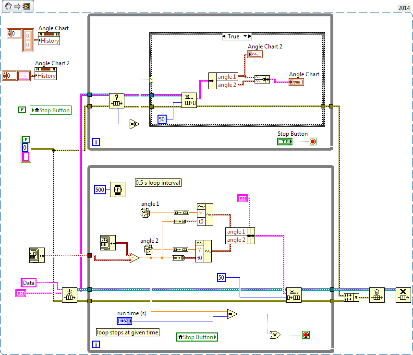Click the Stop Button TF boolean terminal
This screenshot has width=413, height=355.
click(x=285, y=142)
